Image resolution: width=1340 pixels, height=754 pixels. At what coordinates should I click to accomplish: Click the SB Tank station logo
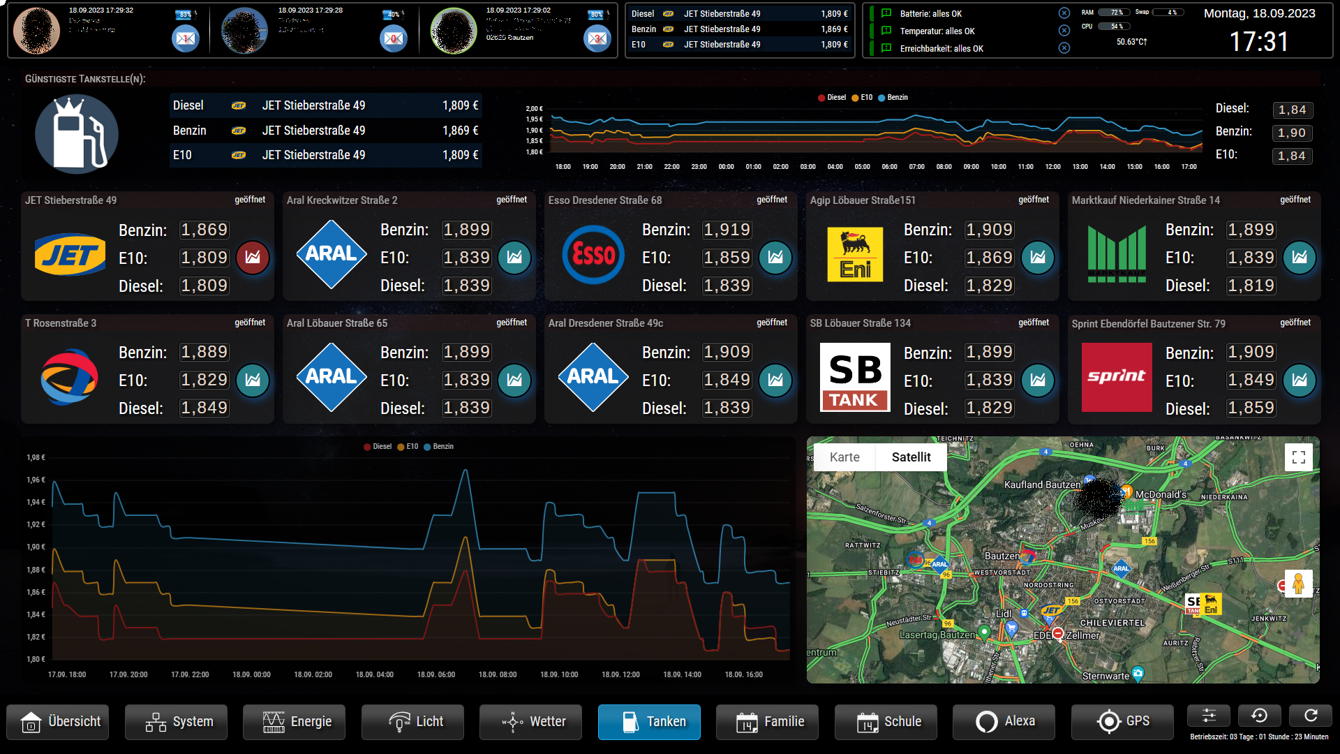[855, 378]
